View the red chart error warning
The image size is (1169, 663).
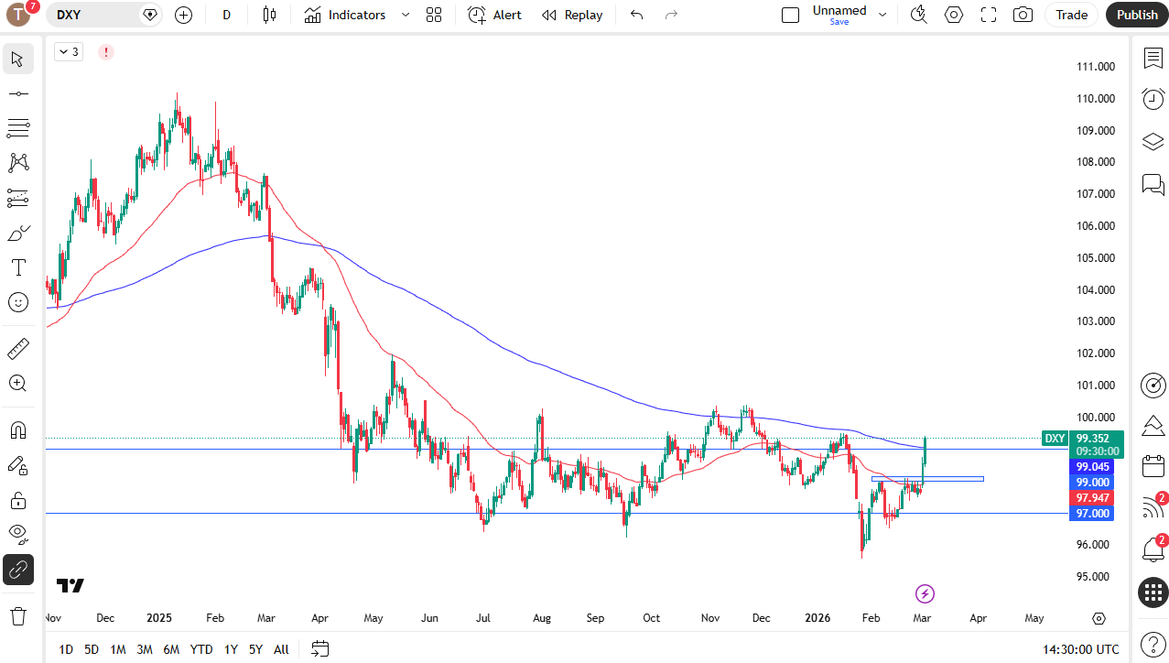pos(106,52)
